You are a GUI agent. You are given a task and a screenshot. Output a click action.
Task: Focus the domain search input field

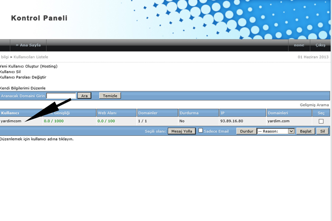61,96
